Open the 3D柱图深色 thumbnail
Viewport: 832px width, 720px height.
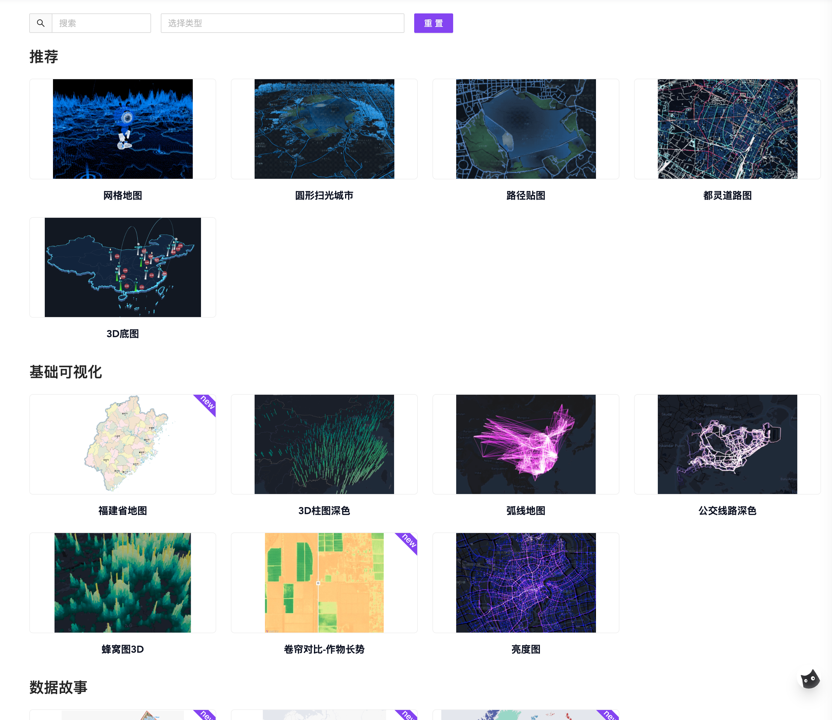[324, 444]
